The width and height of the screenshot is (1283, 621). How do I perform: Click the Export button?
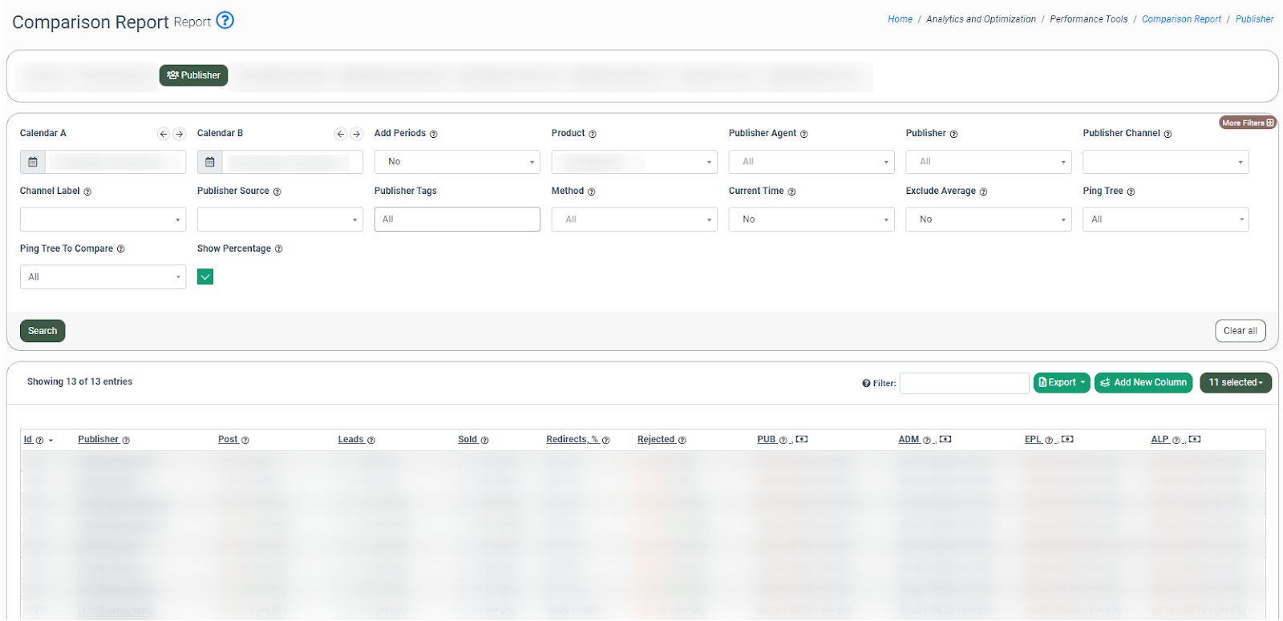1061,383
